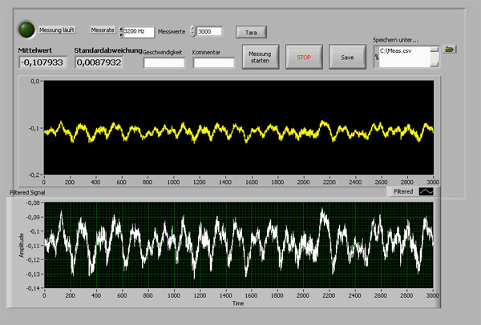Click the green Messung läuft LED indicator
The image size is (481, 325).
27,30
